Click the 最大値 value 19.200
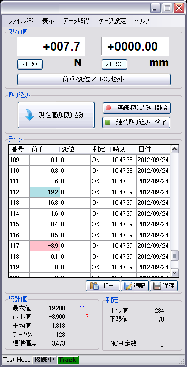Image resolution: width=187 pixels, height=367 pixels. (57, 308)
